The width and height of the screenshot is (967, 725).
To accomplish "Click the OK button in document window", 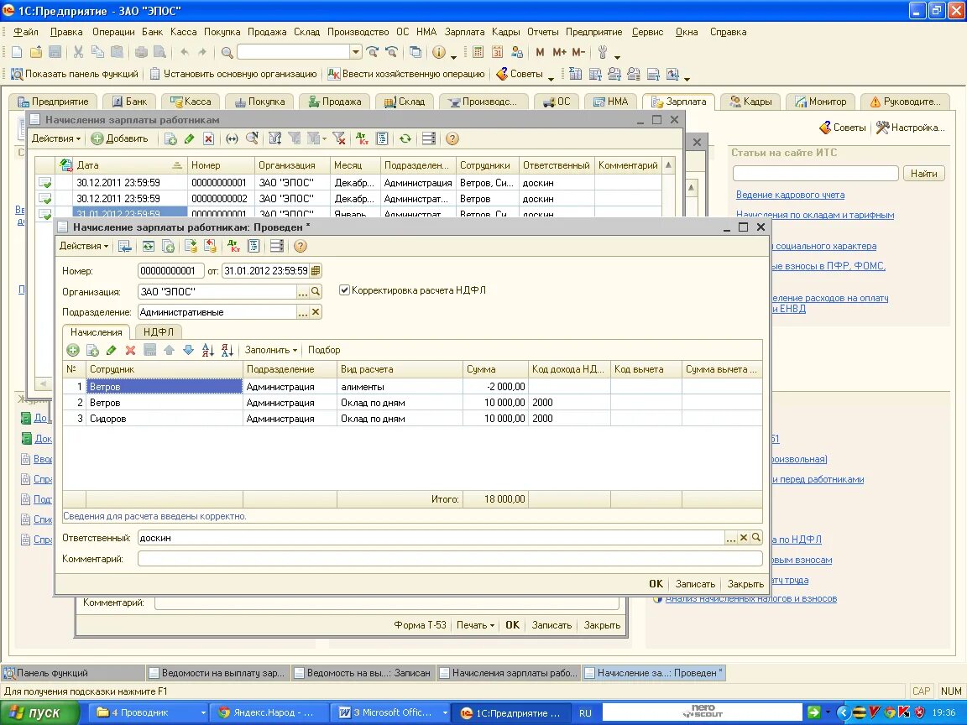I will [x=656, y=584].
